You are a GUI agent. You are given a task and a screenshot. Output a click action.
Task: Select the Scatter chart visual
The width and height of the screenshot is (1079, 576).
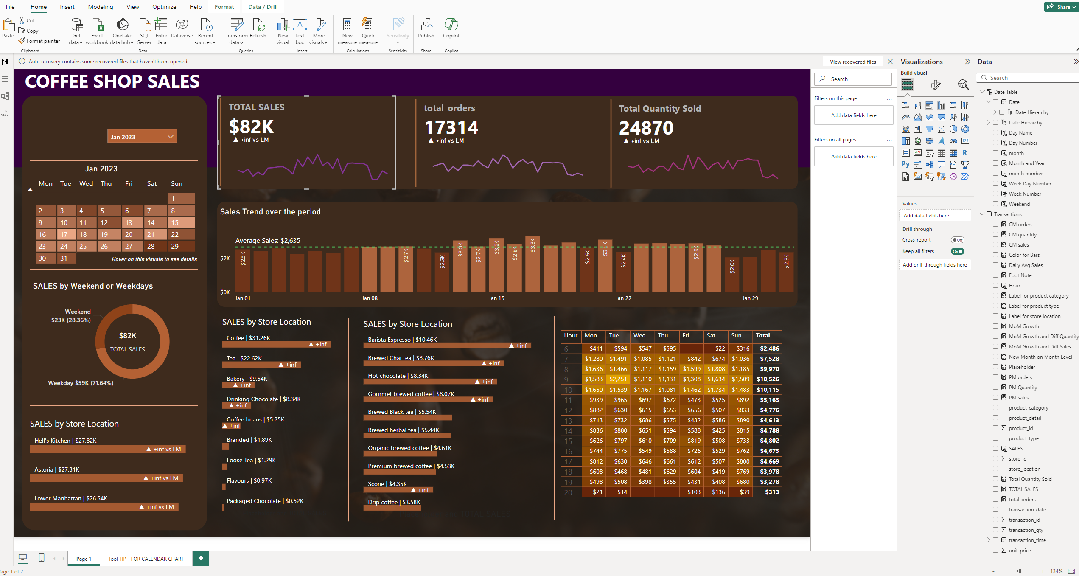click(x=941, y=129)
